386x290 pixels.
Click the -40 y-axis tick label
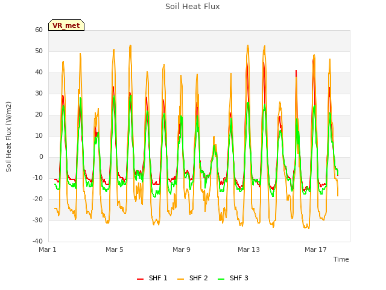pyautogui.click(x=37, y=241)
